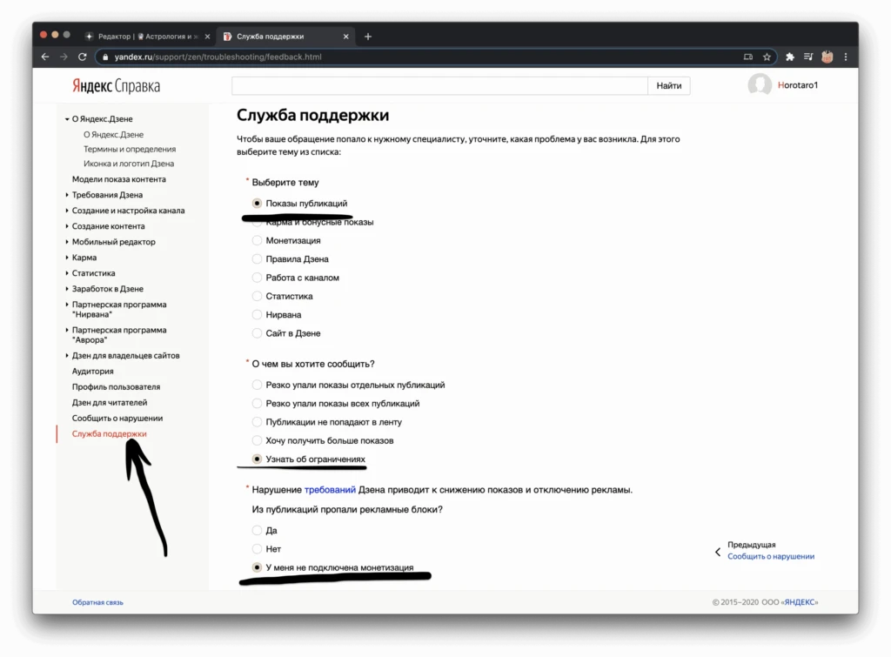Viewport: 891px width, 657px height.
Task: Choose Хочу получить больше показов
Action: (x=257, y=440)
